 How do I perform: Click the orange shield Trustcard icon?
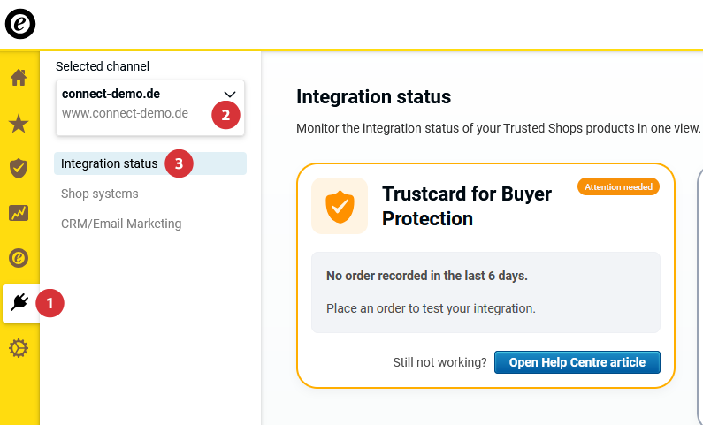[340, 206]
